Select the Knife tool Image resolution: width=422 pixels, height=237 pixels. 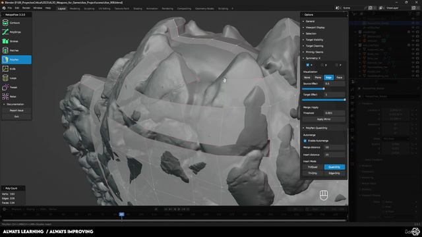point(16,68)
